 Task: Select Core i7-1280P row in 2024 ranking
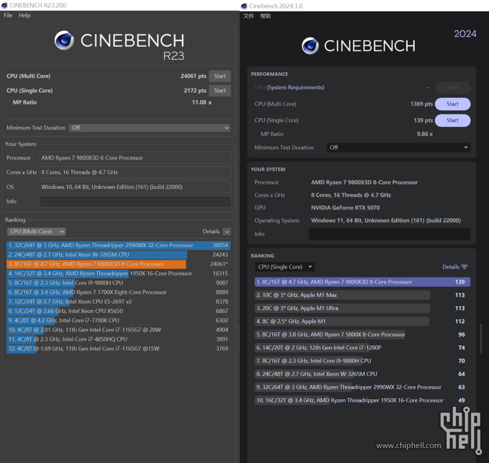pos(362,347)
